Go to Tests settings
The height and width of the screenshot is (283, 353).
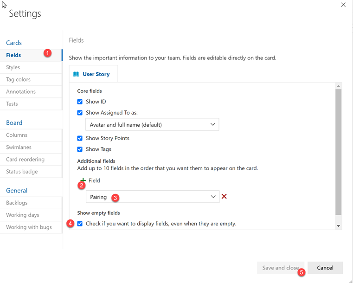(x=31, y=104)
